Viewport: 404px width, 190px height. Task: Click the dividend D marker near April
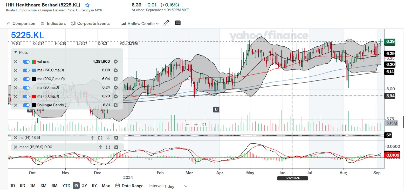tap(216, 109)
